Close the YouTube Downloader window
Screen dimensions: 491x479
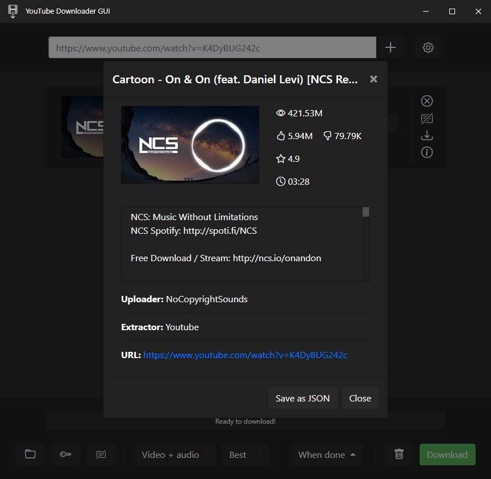pyautogui.click(x=478, y=11)
